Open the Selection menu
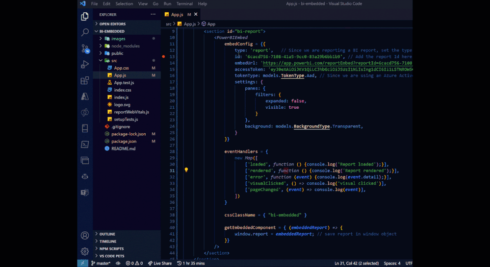This screenshot has width=490, height=267. click(124, 4)
